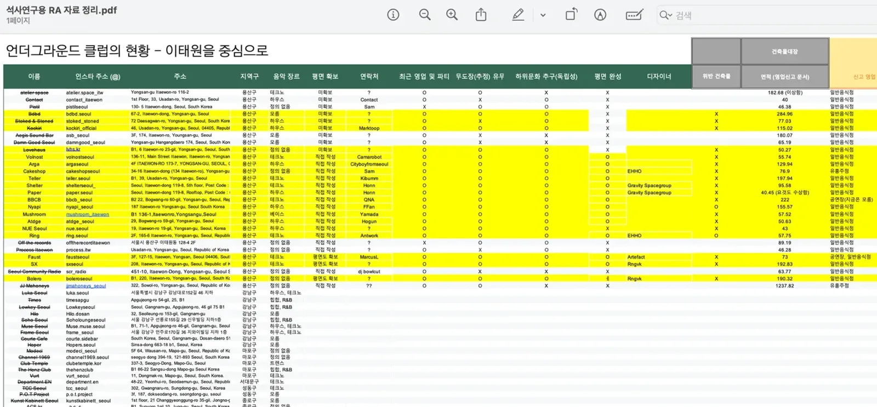
Task: Select the area value 1237.82
Action: coord(784,285)
